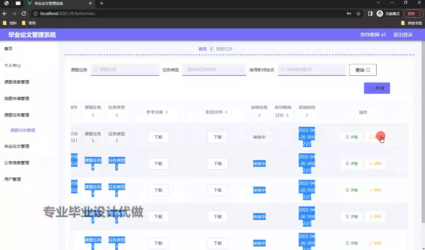Close the 毕业论文管理系统 browser tab
Image resolution: width=425 pixels, height=250 pixels.
point(90,4)
